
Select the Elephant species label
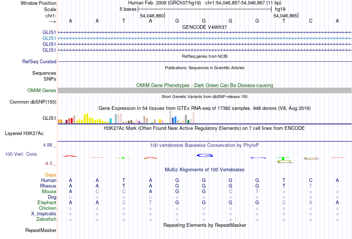pyautogui.click(x=47, y=203)
